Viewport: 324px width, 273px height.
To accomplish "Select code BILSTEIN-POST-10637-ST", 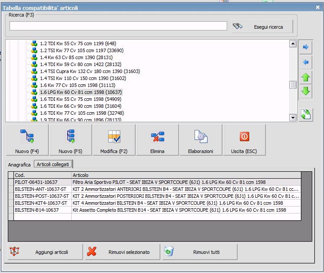I will 43,196.
